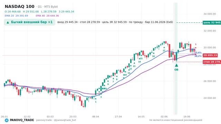
Task: Click the green signal number 13 marker
Action: coord(134,66)
